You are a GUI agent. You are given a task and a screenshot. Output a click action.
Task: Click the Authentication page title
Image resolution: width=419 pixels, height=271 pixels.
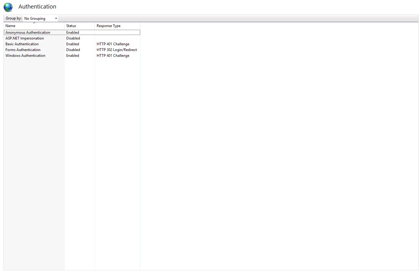coord(37,7)
